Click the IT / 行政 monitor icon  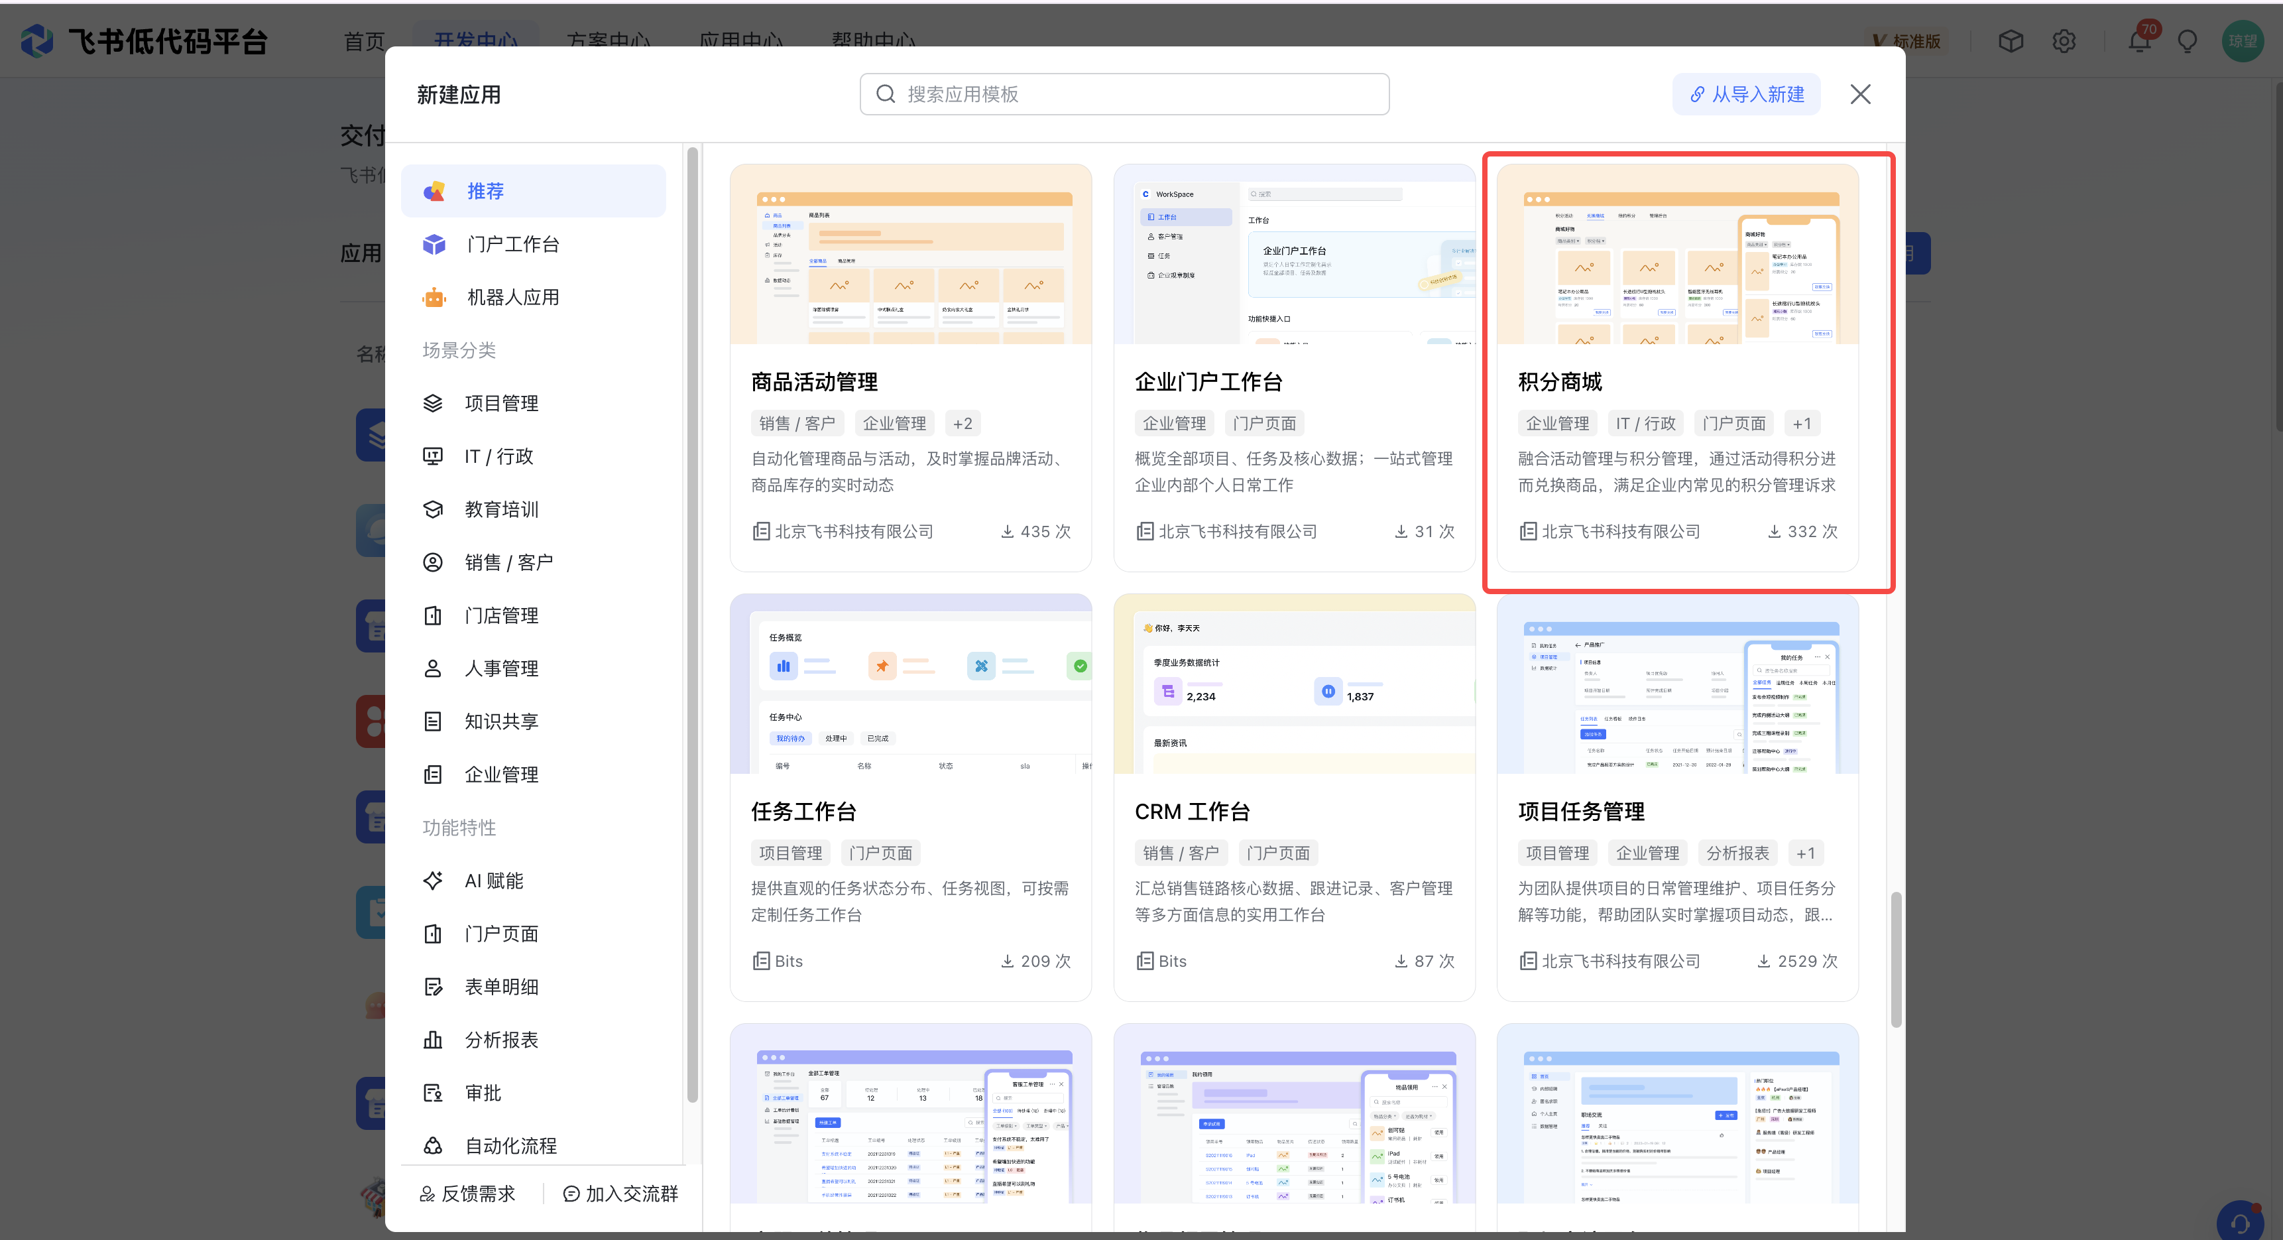point(432,456)
